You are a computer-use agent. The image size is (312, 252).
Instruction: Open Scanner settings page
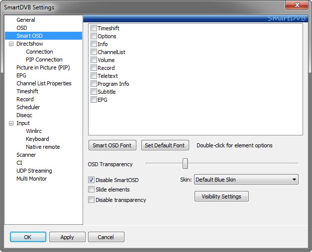(26, 155)
